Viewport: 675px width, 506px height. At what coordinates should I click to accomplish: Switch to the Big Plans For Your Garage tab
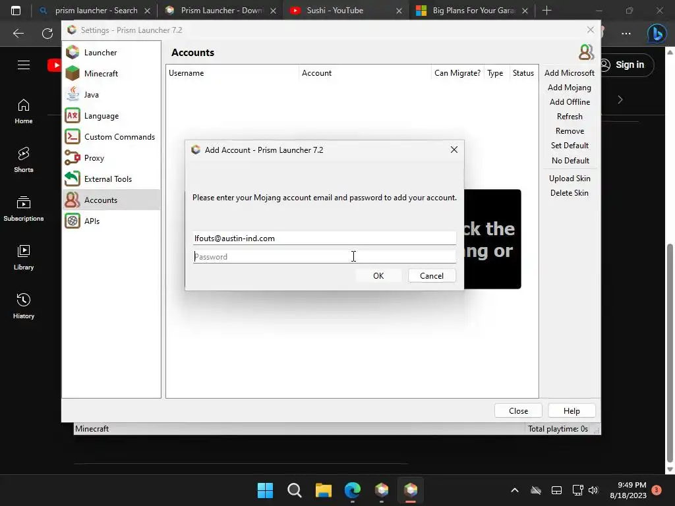[x=472, y=11]
